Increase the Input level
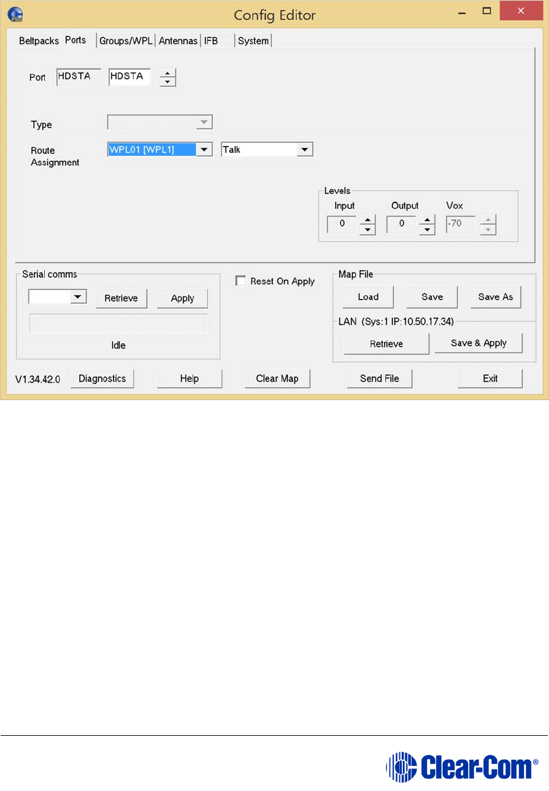Screen dimensions: 549x791 click(367, 220)
